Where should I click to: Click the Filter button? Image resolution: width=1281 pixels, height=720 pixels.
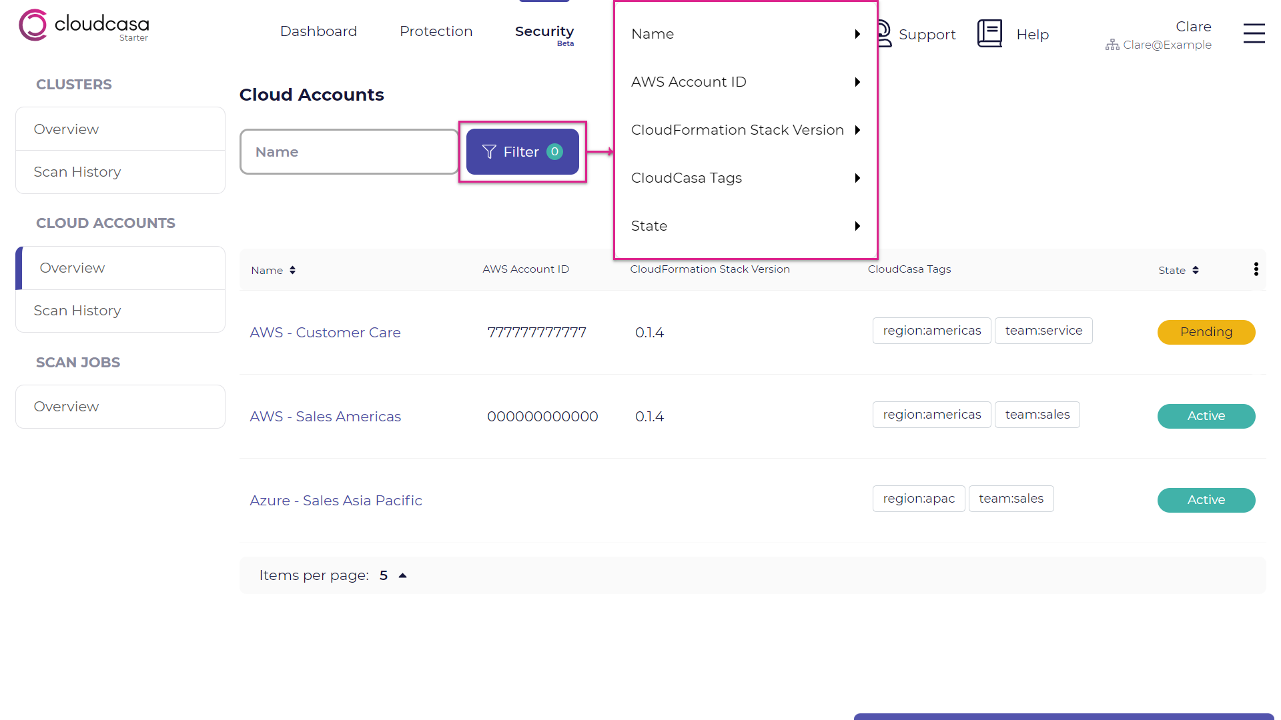pyautogui.click(x=522, y=152)
